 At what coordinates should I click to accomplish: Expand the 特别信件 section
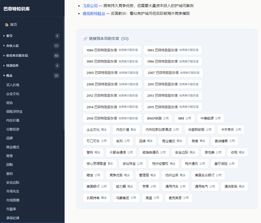(32, 66)
